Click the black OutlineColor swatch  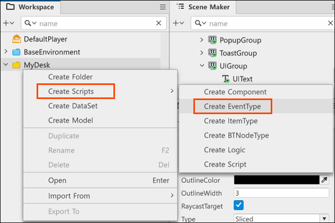click(276, 180)
